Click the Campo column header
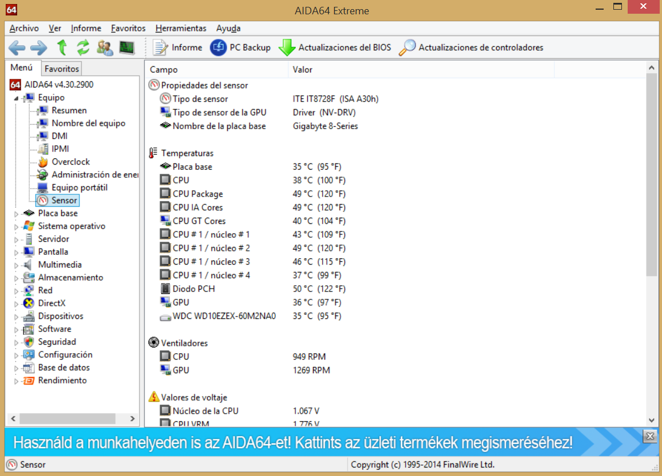The width and height of the screenshot is (662, 476). (217, 70)
